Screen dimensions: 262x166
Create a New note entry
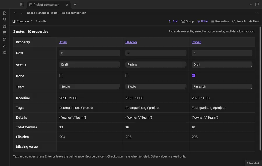[x=254, y=21]
